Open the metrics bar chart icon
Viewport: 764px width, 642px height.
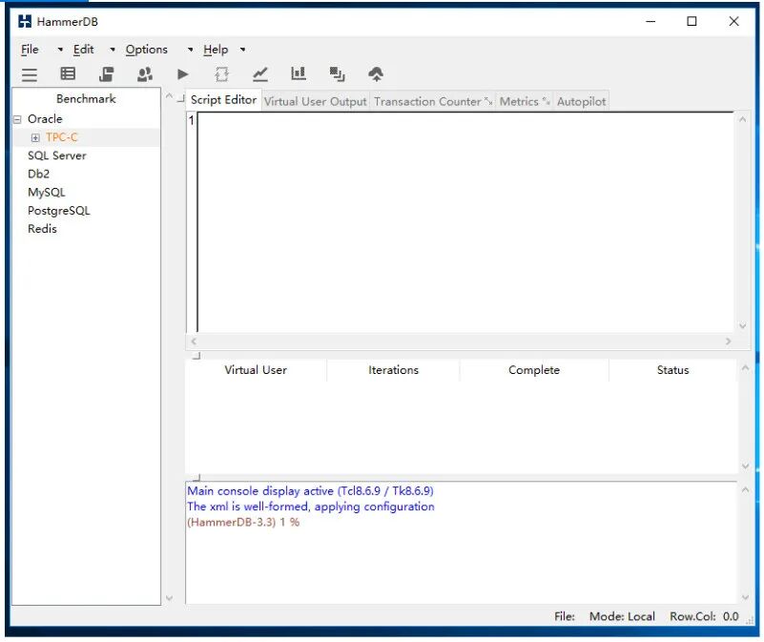299,73
